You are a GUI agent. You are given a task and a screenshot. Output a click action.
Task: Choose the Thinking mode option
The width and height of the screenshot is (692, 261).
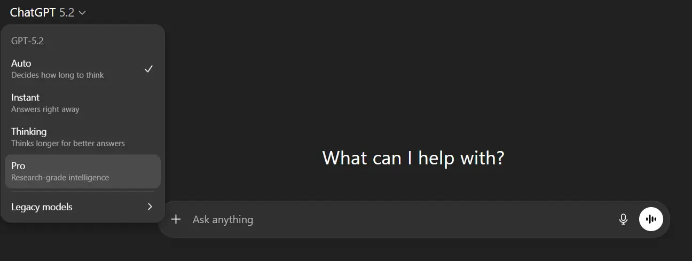pyautogui.click(x=83, y=137)
